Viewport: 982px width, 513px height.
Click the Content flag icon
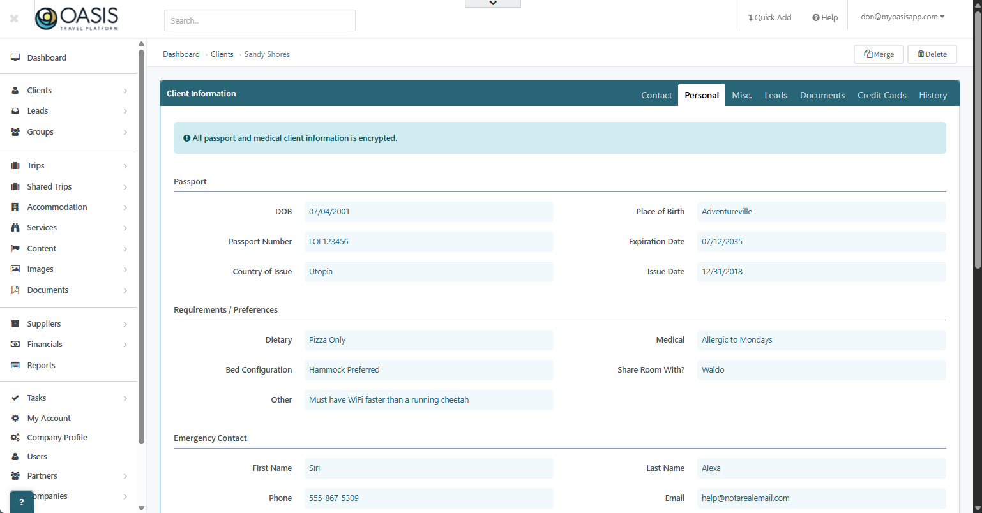[x=15, y=249]
